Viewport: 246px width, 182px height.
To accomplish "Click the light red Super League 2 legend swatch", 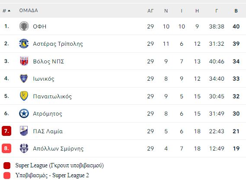I will pos(7,176).
